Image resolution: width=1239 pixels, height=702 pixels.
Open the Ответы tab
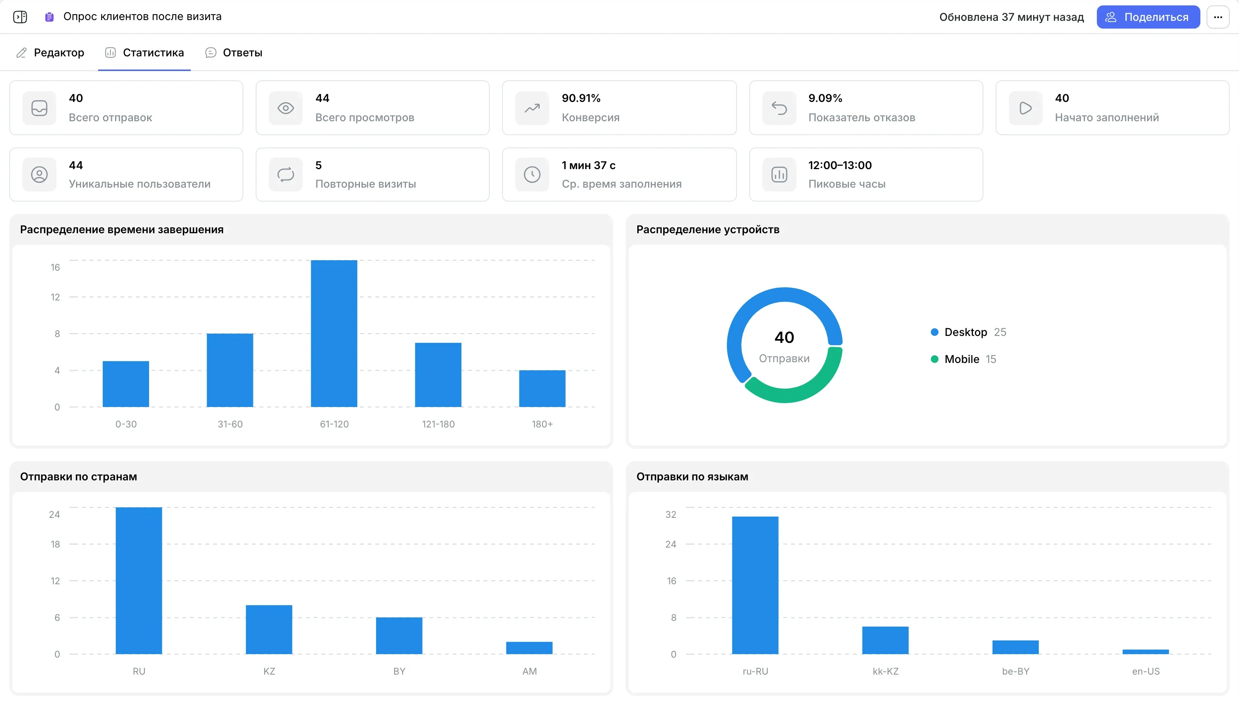tap(234, 53)
